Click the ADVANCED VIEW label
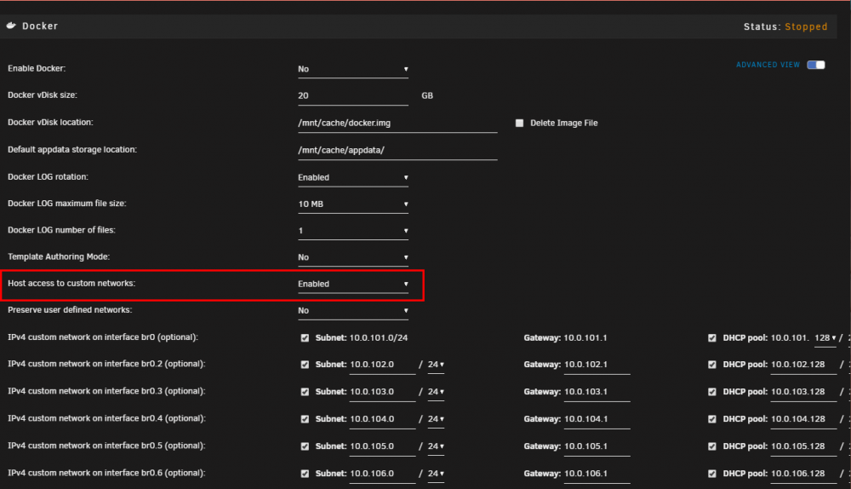This screenshot has height=489, width=851. coord(768,65)
